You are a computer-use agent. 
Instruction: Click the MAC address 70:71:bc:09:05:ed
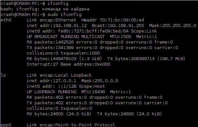122,20
